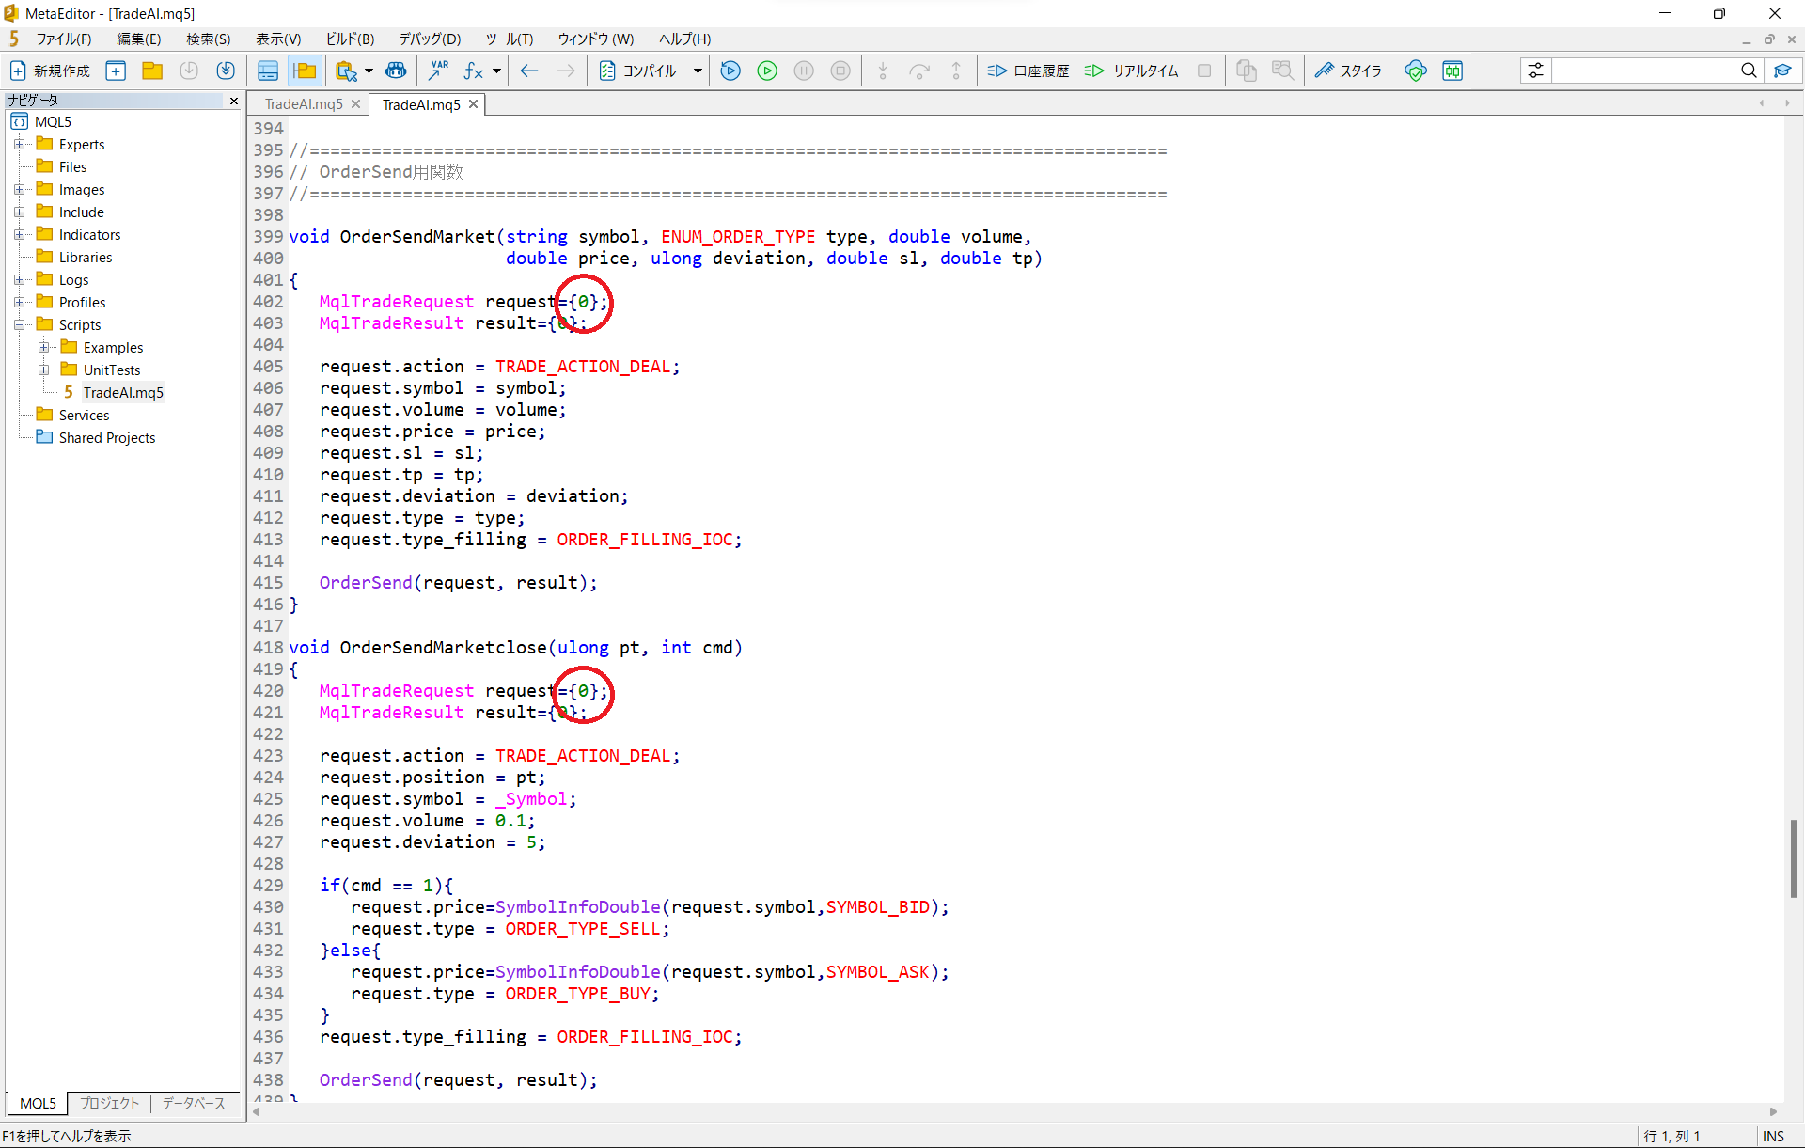
Task: Open the デバッグ(D) menu
Action: (430, 39)
